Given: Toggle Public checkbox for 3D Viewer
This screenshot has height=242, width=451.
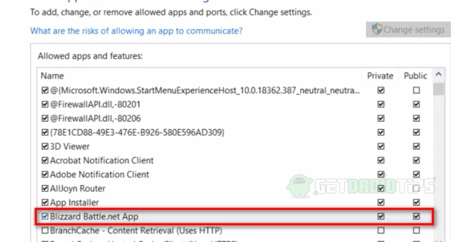Looking at the screenshot, I should click(x=416, y=146).
